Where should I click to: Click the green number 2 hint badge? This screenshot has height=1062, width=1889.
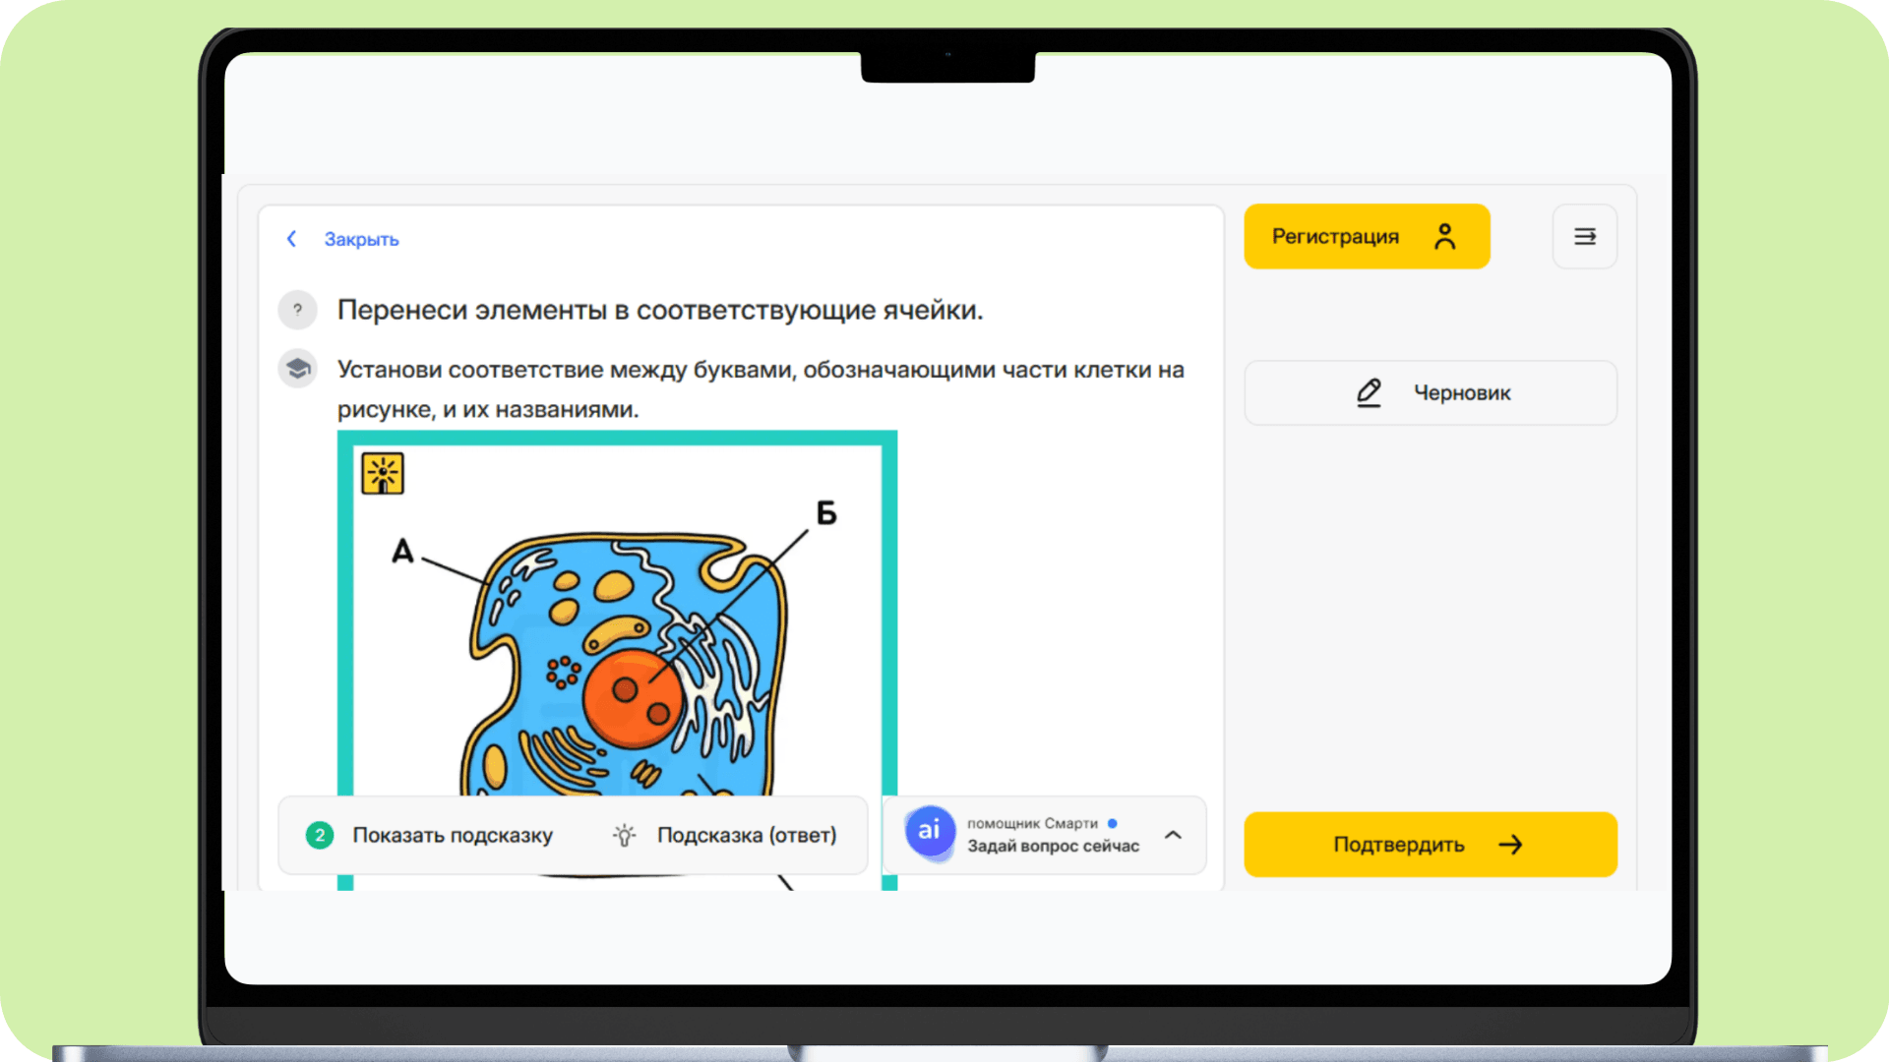(319, 835)
